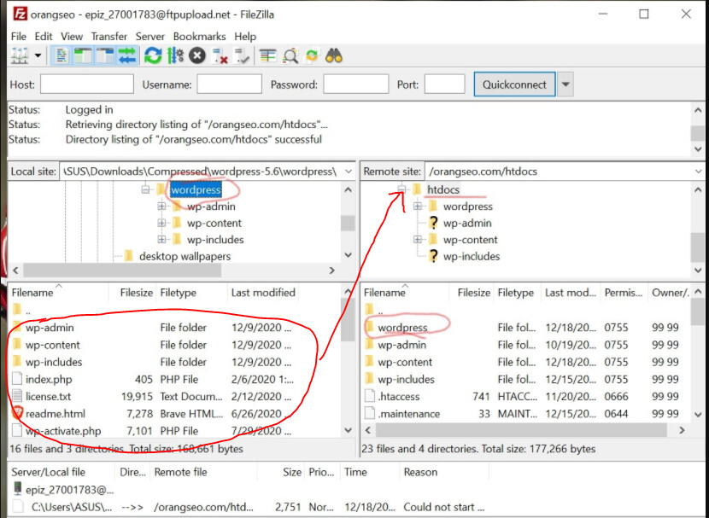Collapse the wordpress folder in local tree
The image size is (709, 518).
pos(145,189)
